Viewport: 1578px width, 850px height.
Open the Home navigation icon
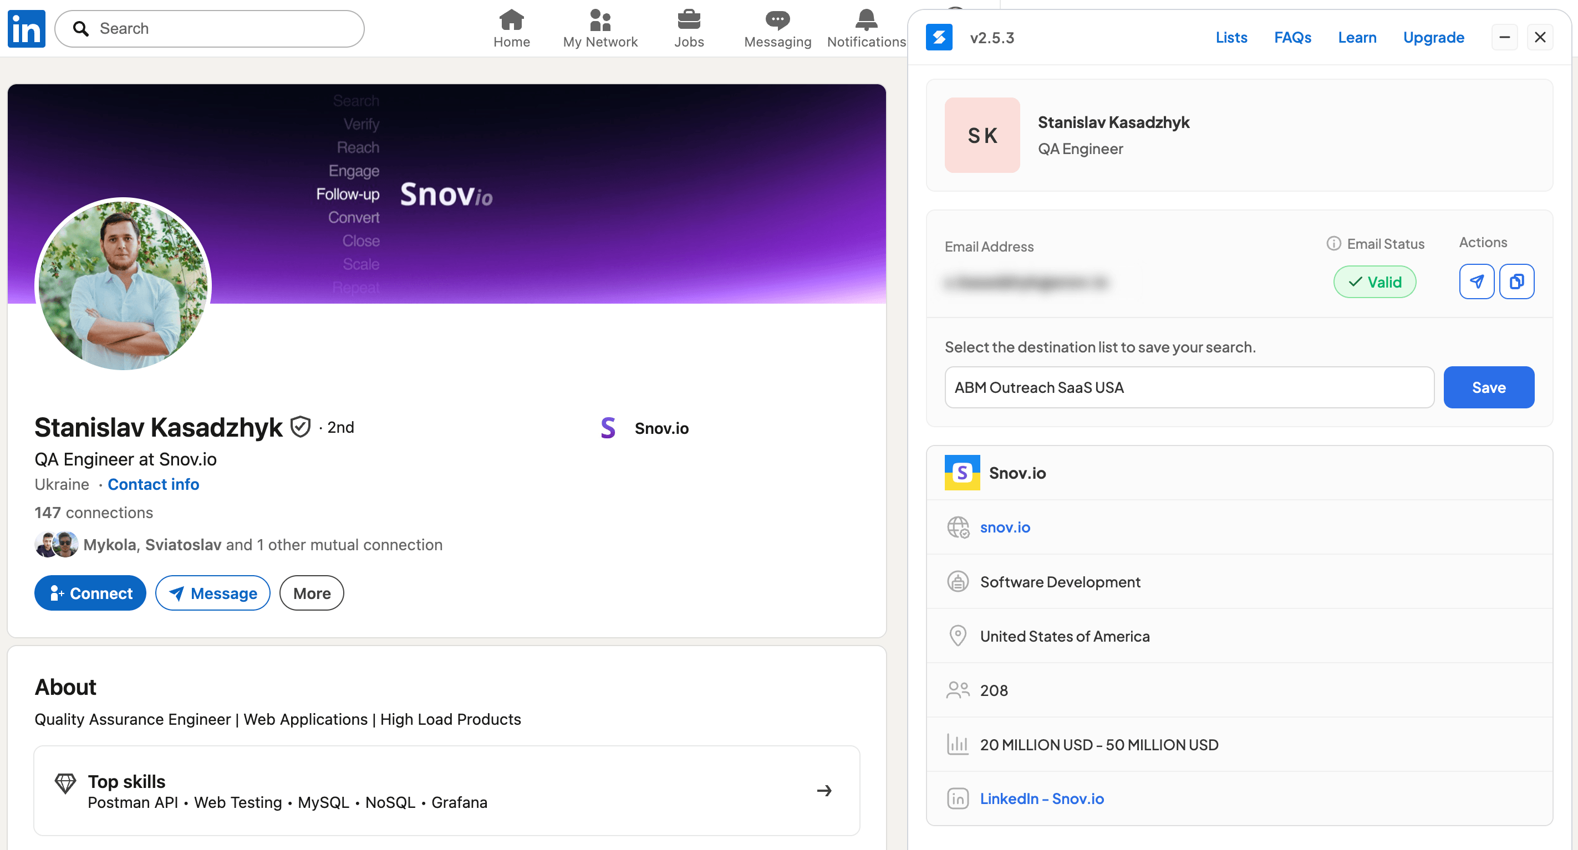coord(512,19)
